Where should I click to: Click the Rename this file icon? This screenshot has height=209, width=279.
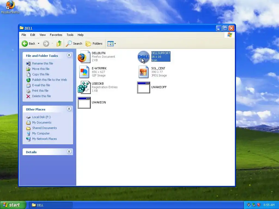(x=28, y=64)
